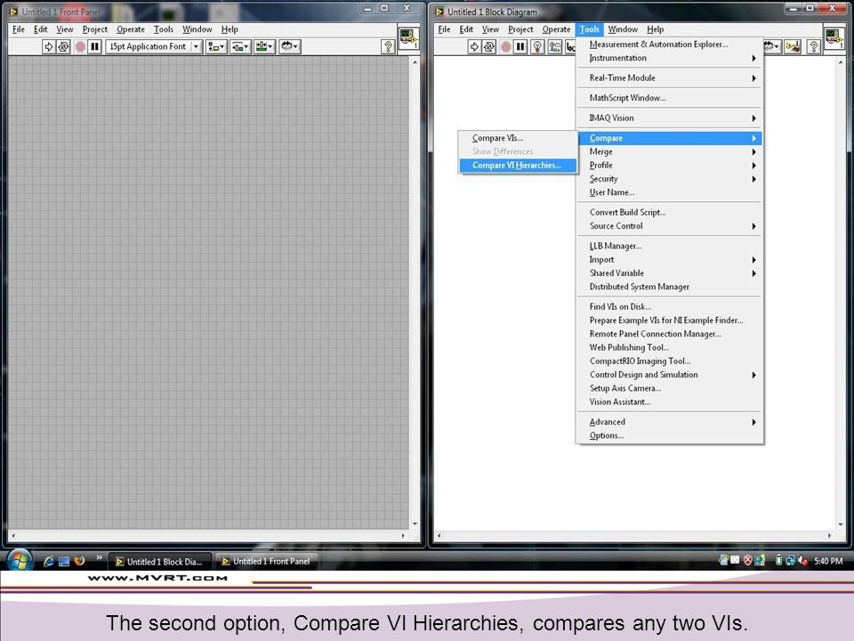Select Measurement & Automation Explorer menu item
The image size is (854, 641).
tap(669, 45)
